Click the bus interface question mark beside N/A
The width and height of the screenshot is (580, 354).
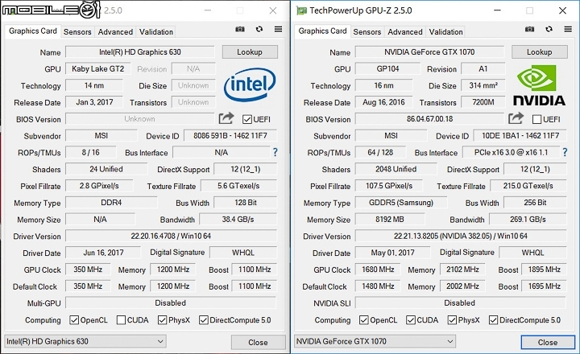click(x=275, y=152)
